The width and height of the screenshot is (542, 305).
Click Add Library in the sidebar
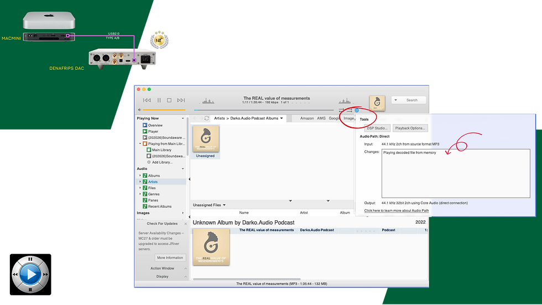(x=162, y=163)
